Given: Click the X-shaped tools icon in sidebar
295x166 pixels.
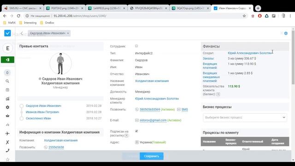Looking at the screenshot, I should 7,142.
